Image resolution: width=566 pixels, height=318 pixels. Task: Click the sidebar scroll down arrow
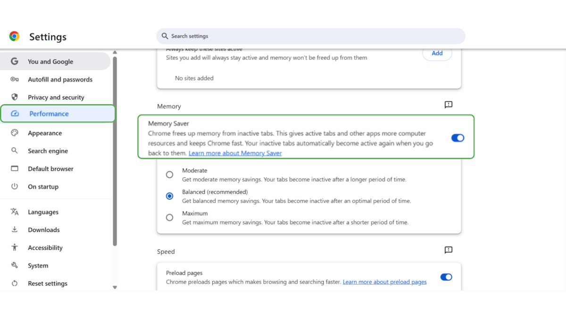point(115,287)
